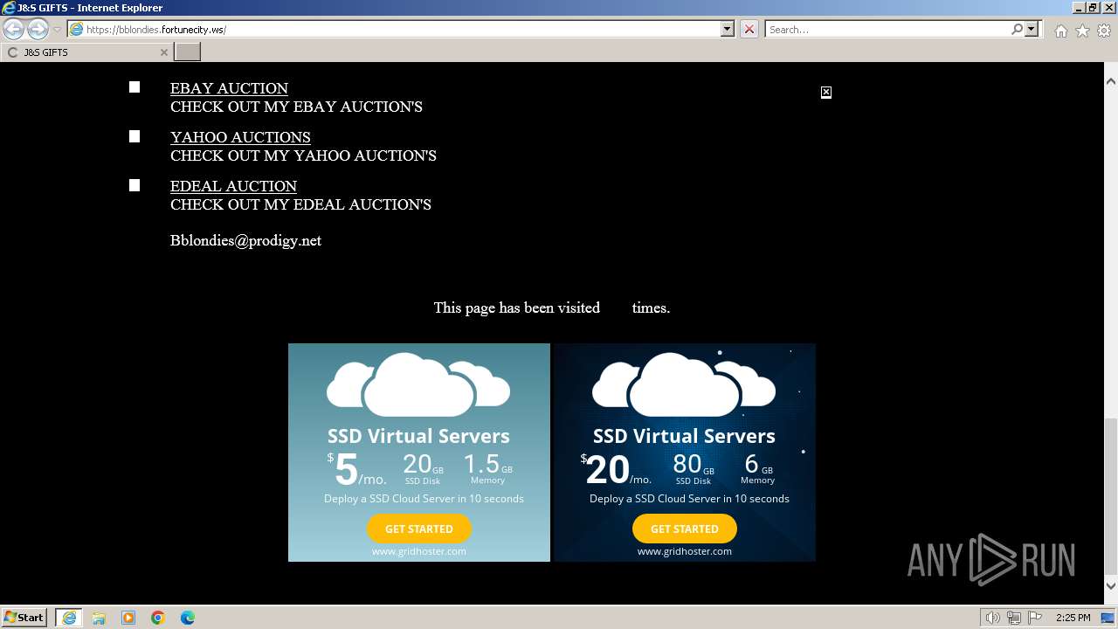Click the Bblondies@prodigy.net email text
The image size is (1118, 629).
point(245,240)
